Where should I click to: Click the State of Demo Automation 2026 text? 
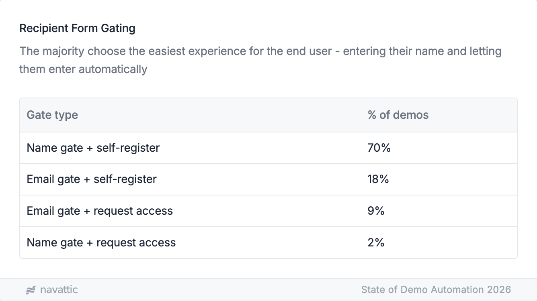coord(436,290)
